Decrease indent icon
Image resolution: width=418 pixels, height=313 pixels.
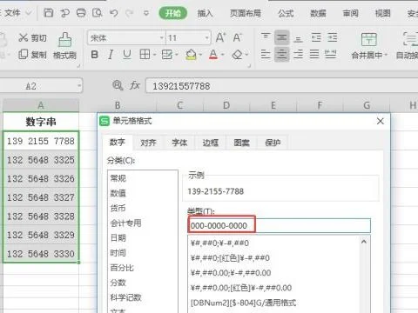(316, 37)
